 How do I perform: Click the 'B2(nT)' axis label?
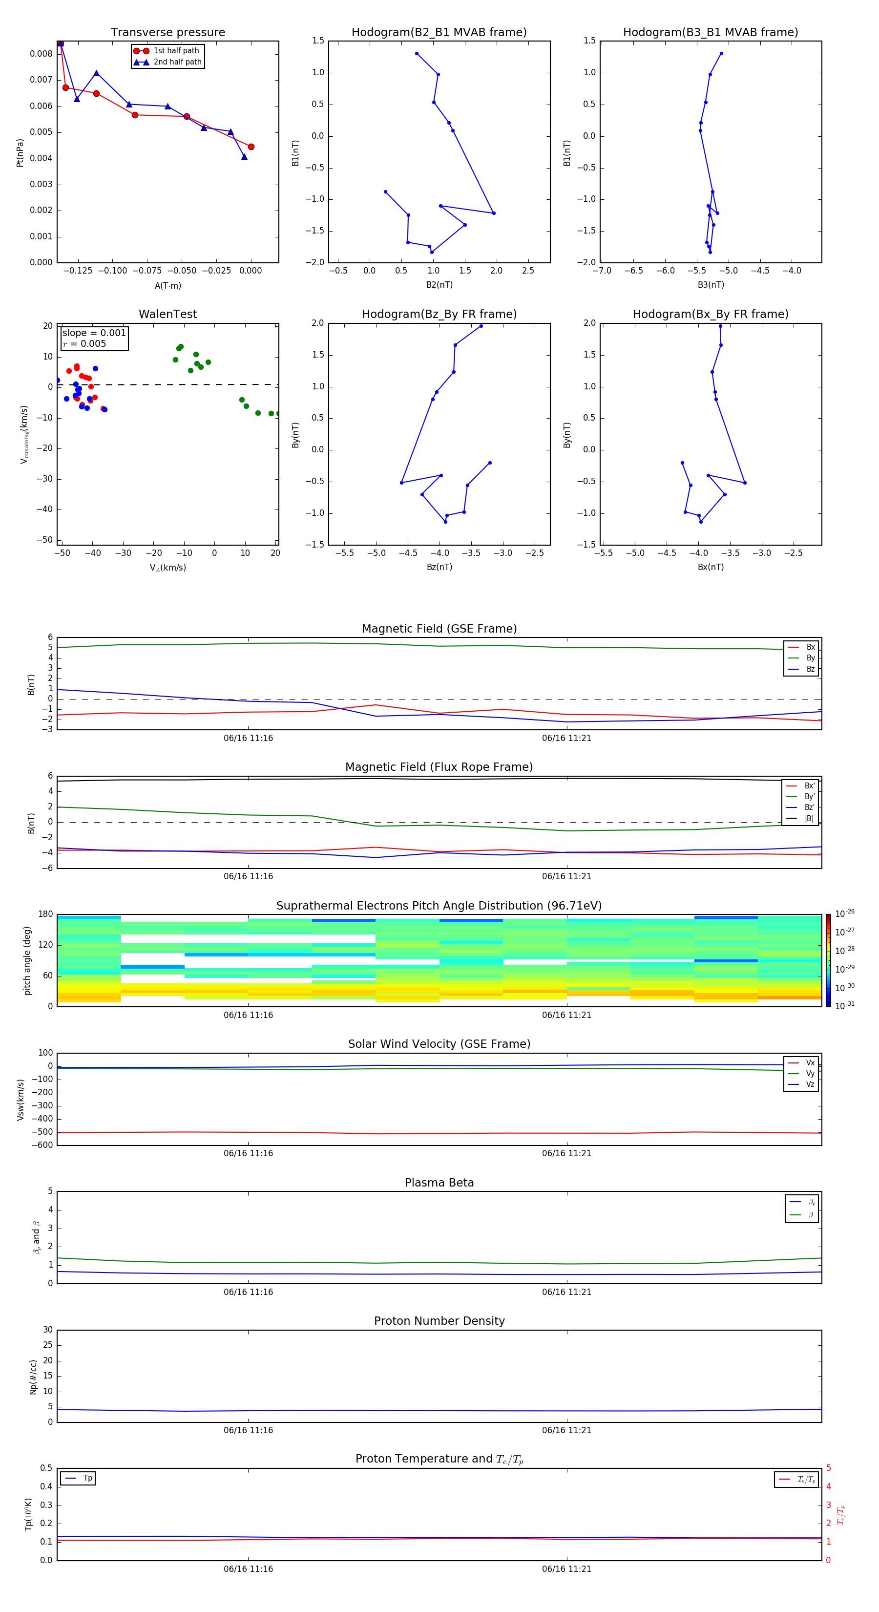pyautogui.click(x=439, y=285)
